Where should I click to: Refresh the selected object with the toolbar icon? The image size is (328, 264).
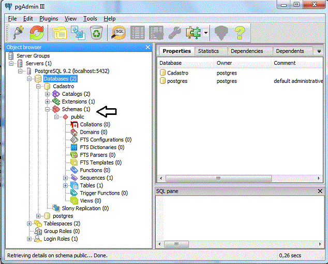[x=37, y=33]
